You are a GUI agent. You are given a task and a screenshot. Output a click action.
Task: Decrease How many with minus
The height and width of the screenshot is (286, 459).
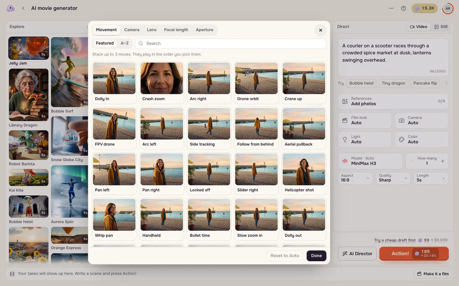pos(412,161)
